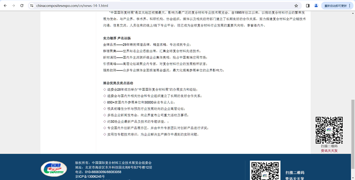
Task: Click the footer QR code image
Action: pos(265,171)
